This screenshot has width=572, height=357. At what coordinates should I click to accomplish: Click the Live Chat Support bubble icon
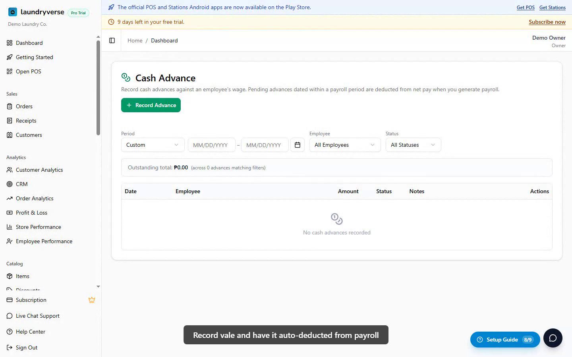tap(10, 316)
